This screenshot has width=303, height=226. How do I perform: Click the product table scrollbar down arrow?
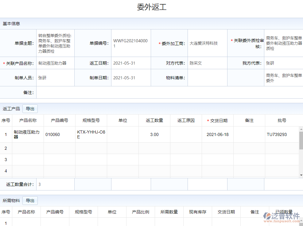coord(301,175)
